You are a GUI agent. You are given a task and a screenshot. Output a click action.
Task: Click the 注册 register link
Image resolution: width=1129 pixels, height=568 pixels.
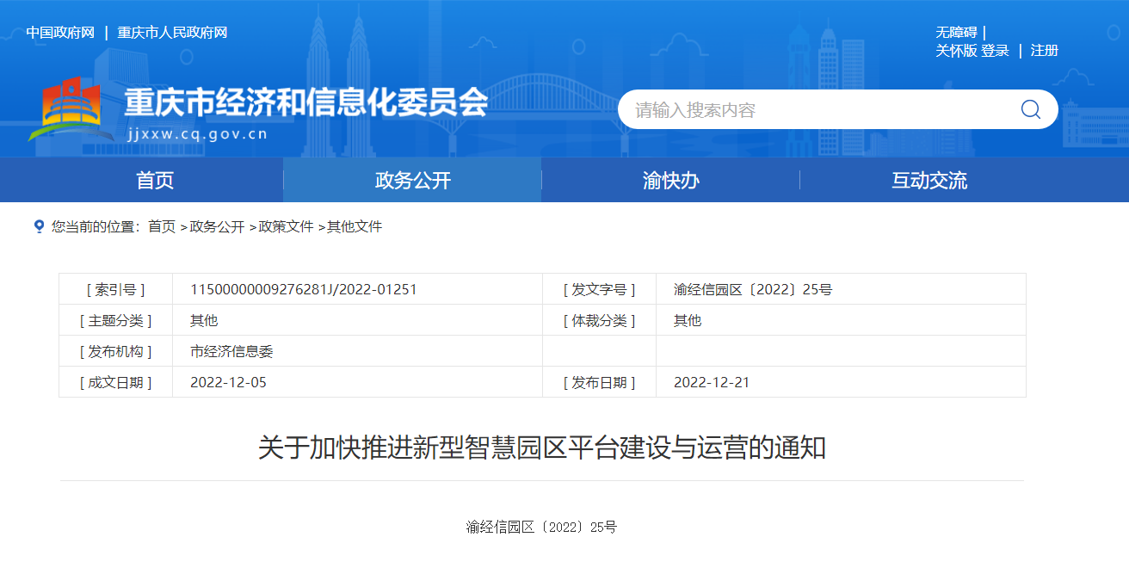coord(1044,51)
